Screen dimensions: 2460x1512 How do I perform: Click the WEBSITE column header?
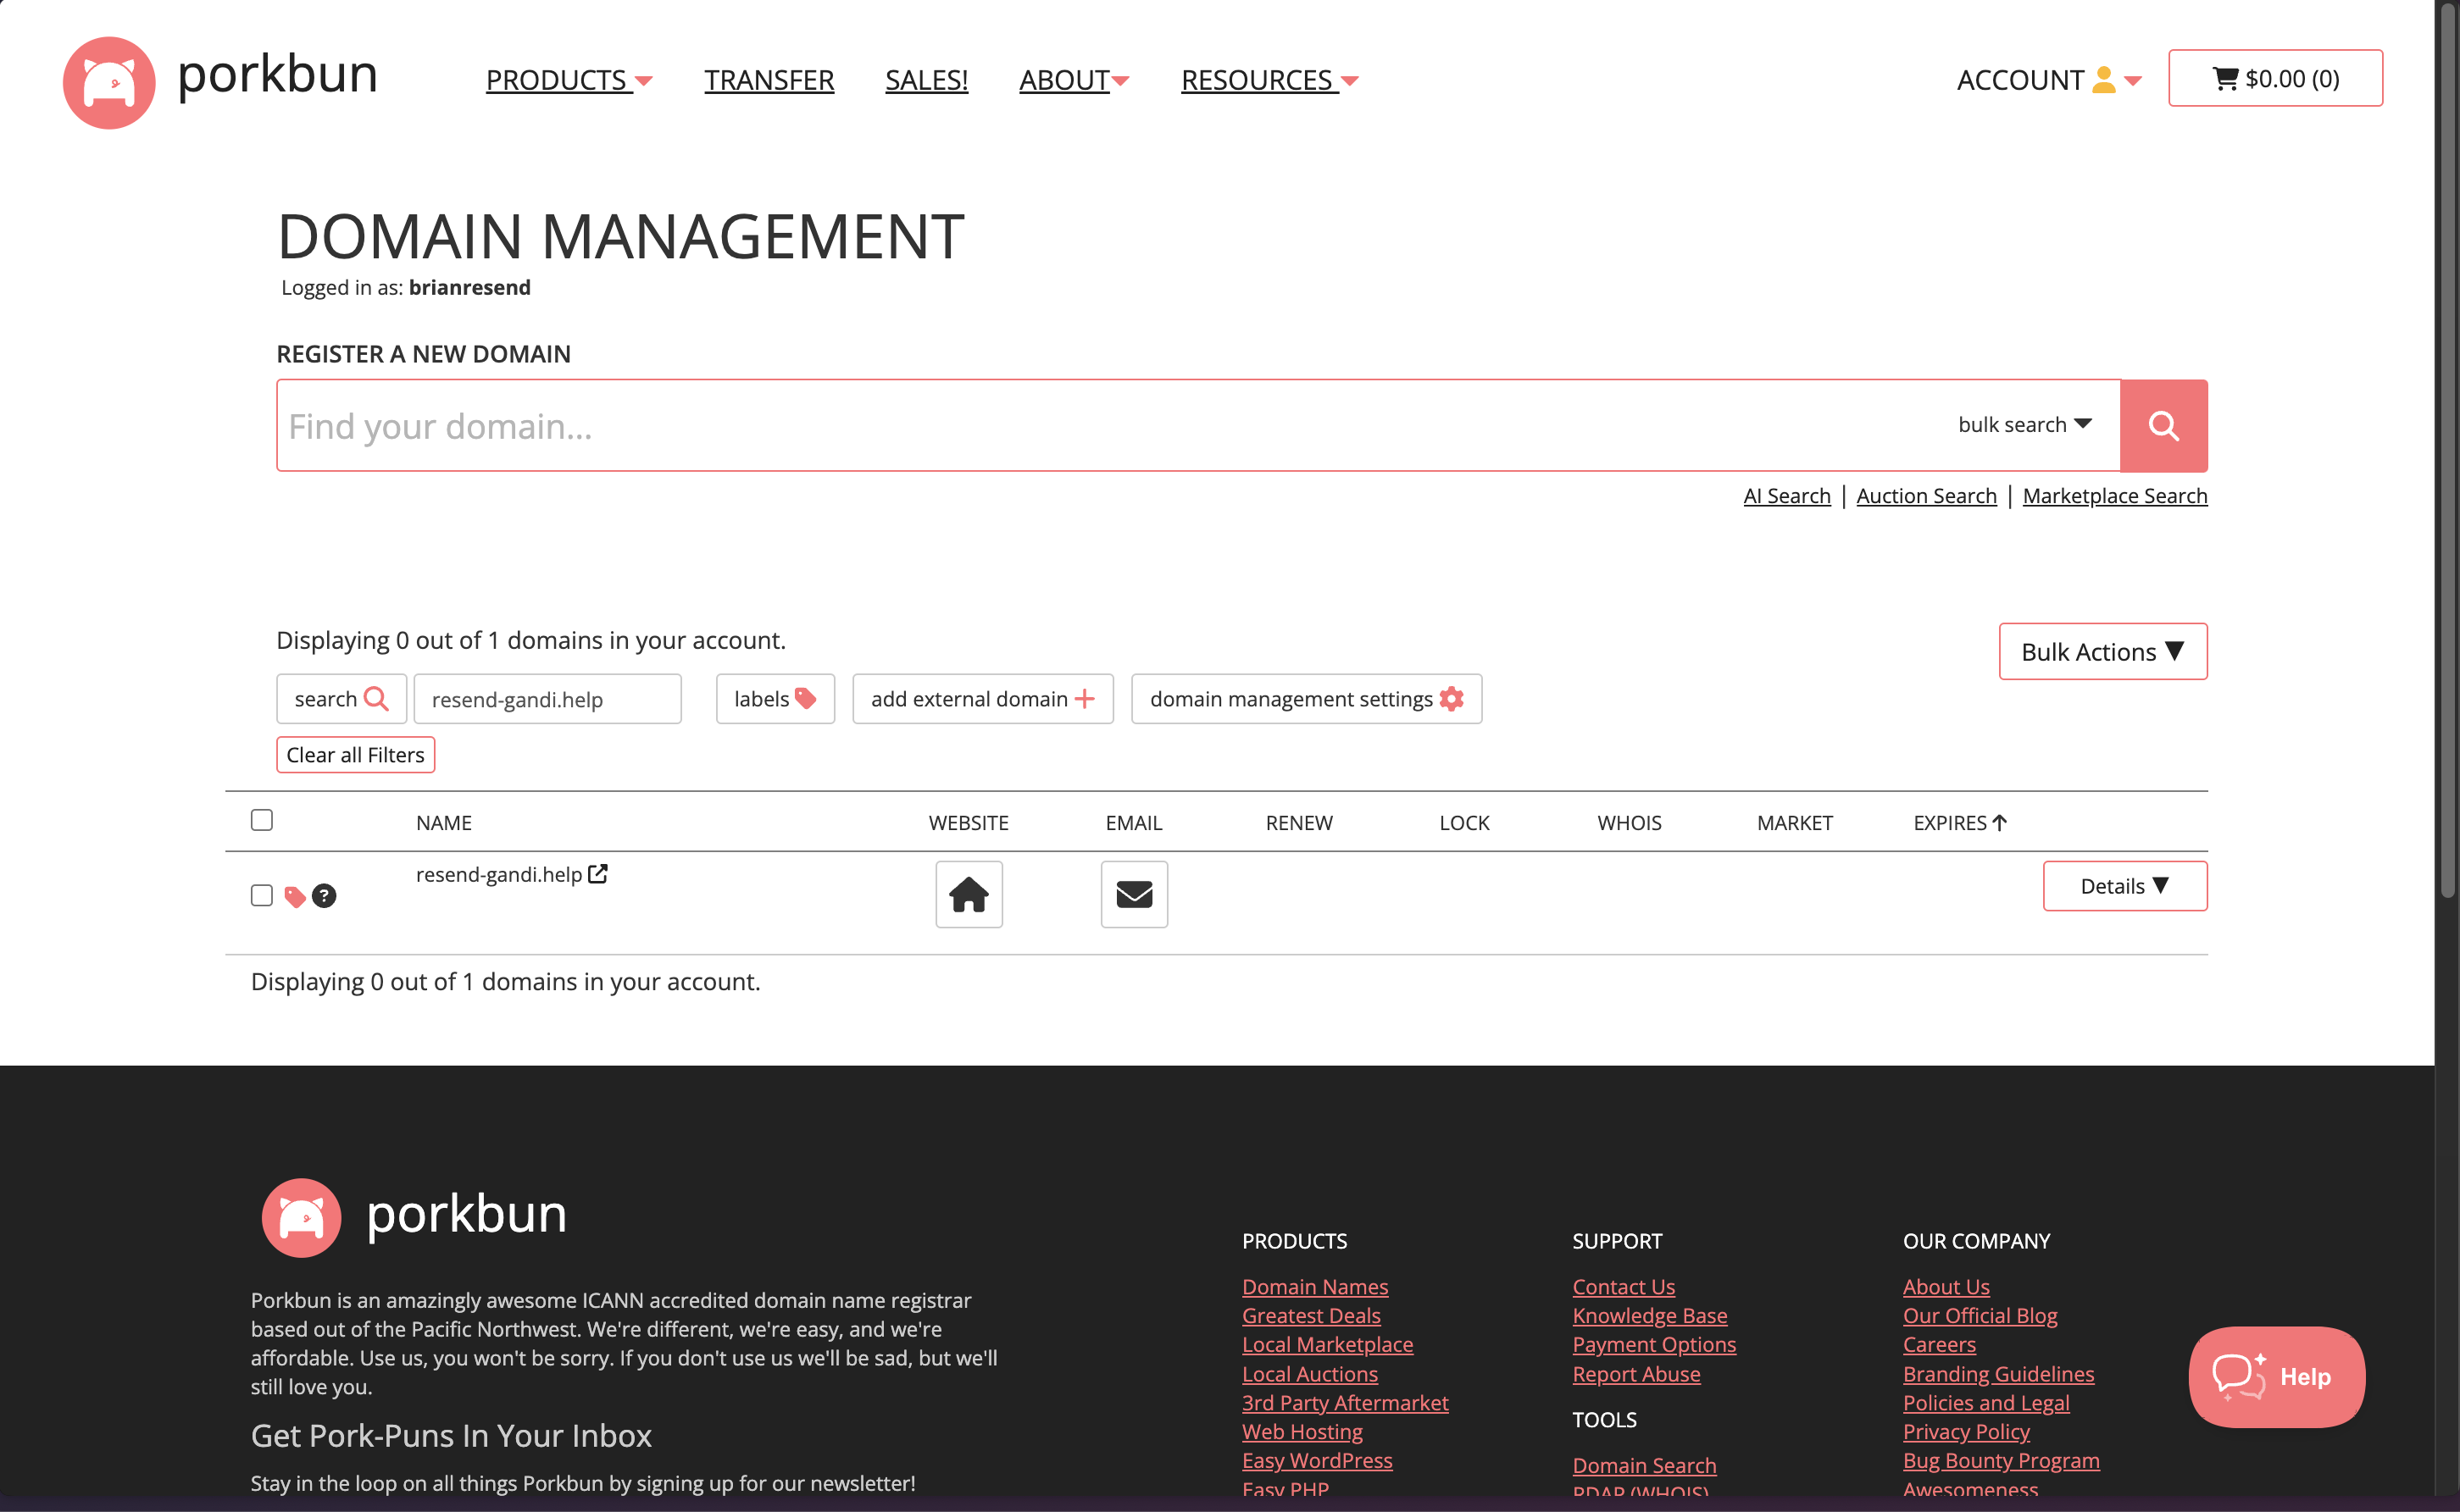969,823
